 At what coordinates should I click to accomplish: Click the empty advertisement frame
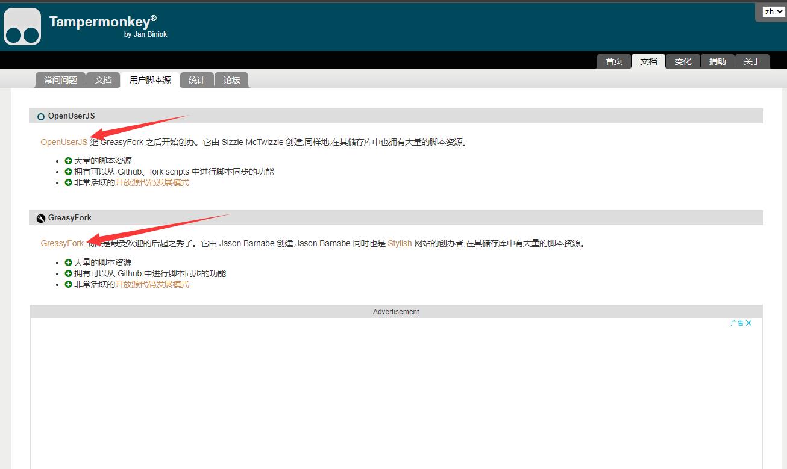396,393
